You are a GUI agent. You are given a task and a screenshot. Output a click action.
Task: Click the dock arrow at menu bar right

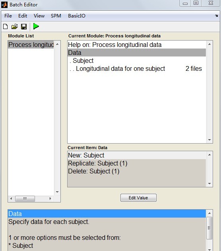pos(216,16)
